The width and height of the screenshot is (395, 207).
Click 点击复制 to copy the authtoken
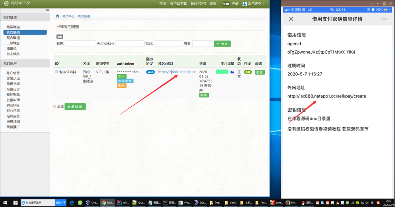click(125, 81)
